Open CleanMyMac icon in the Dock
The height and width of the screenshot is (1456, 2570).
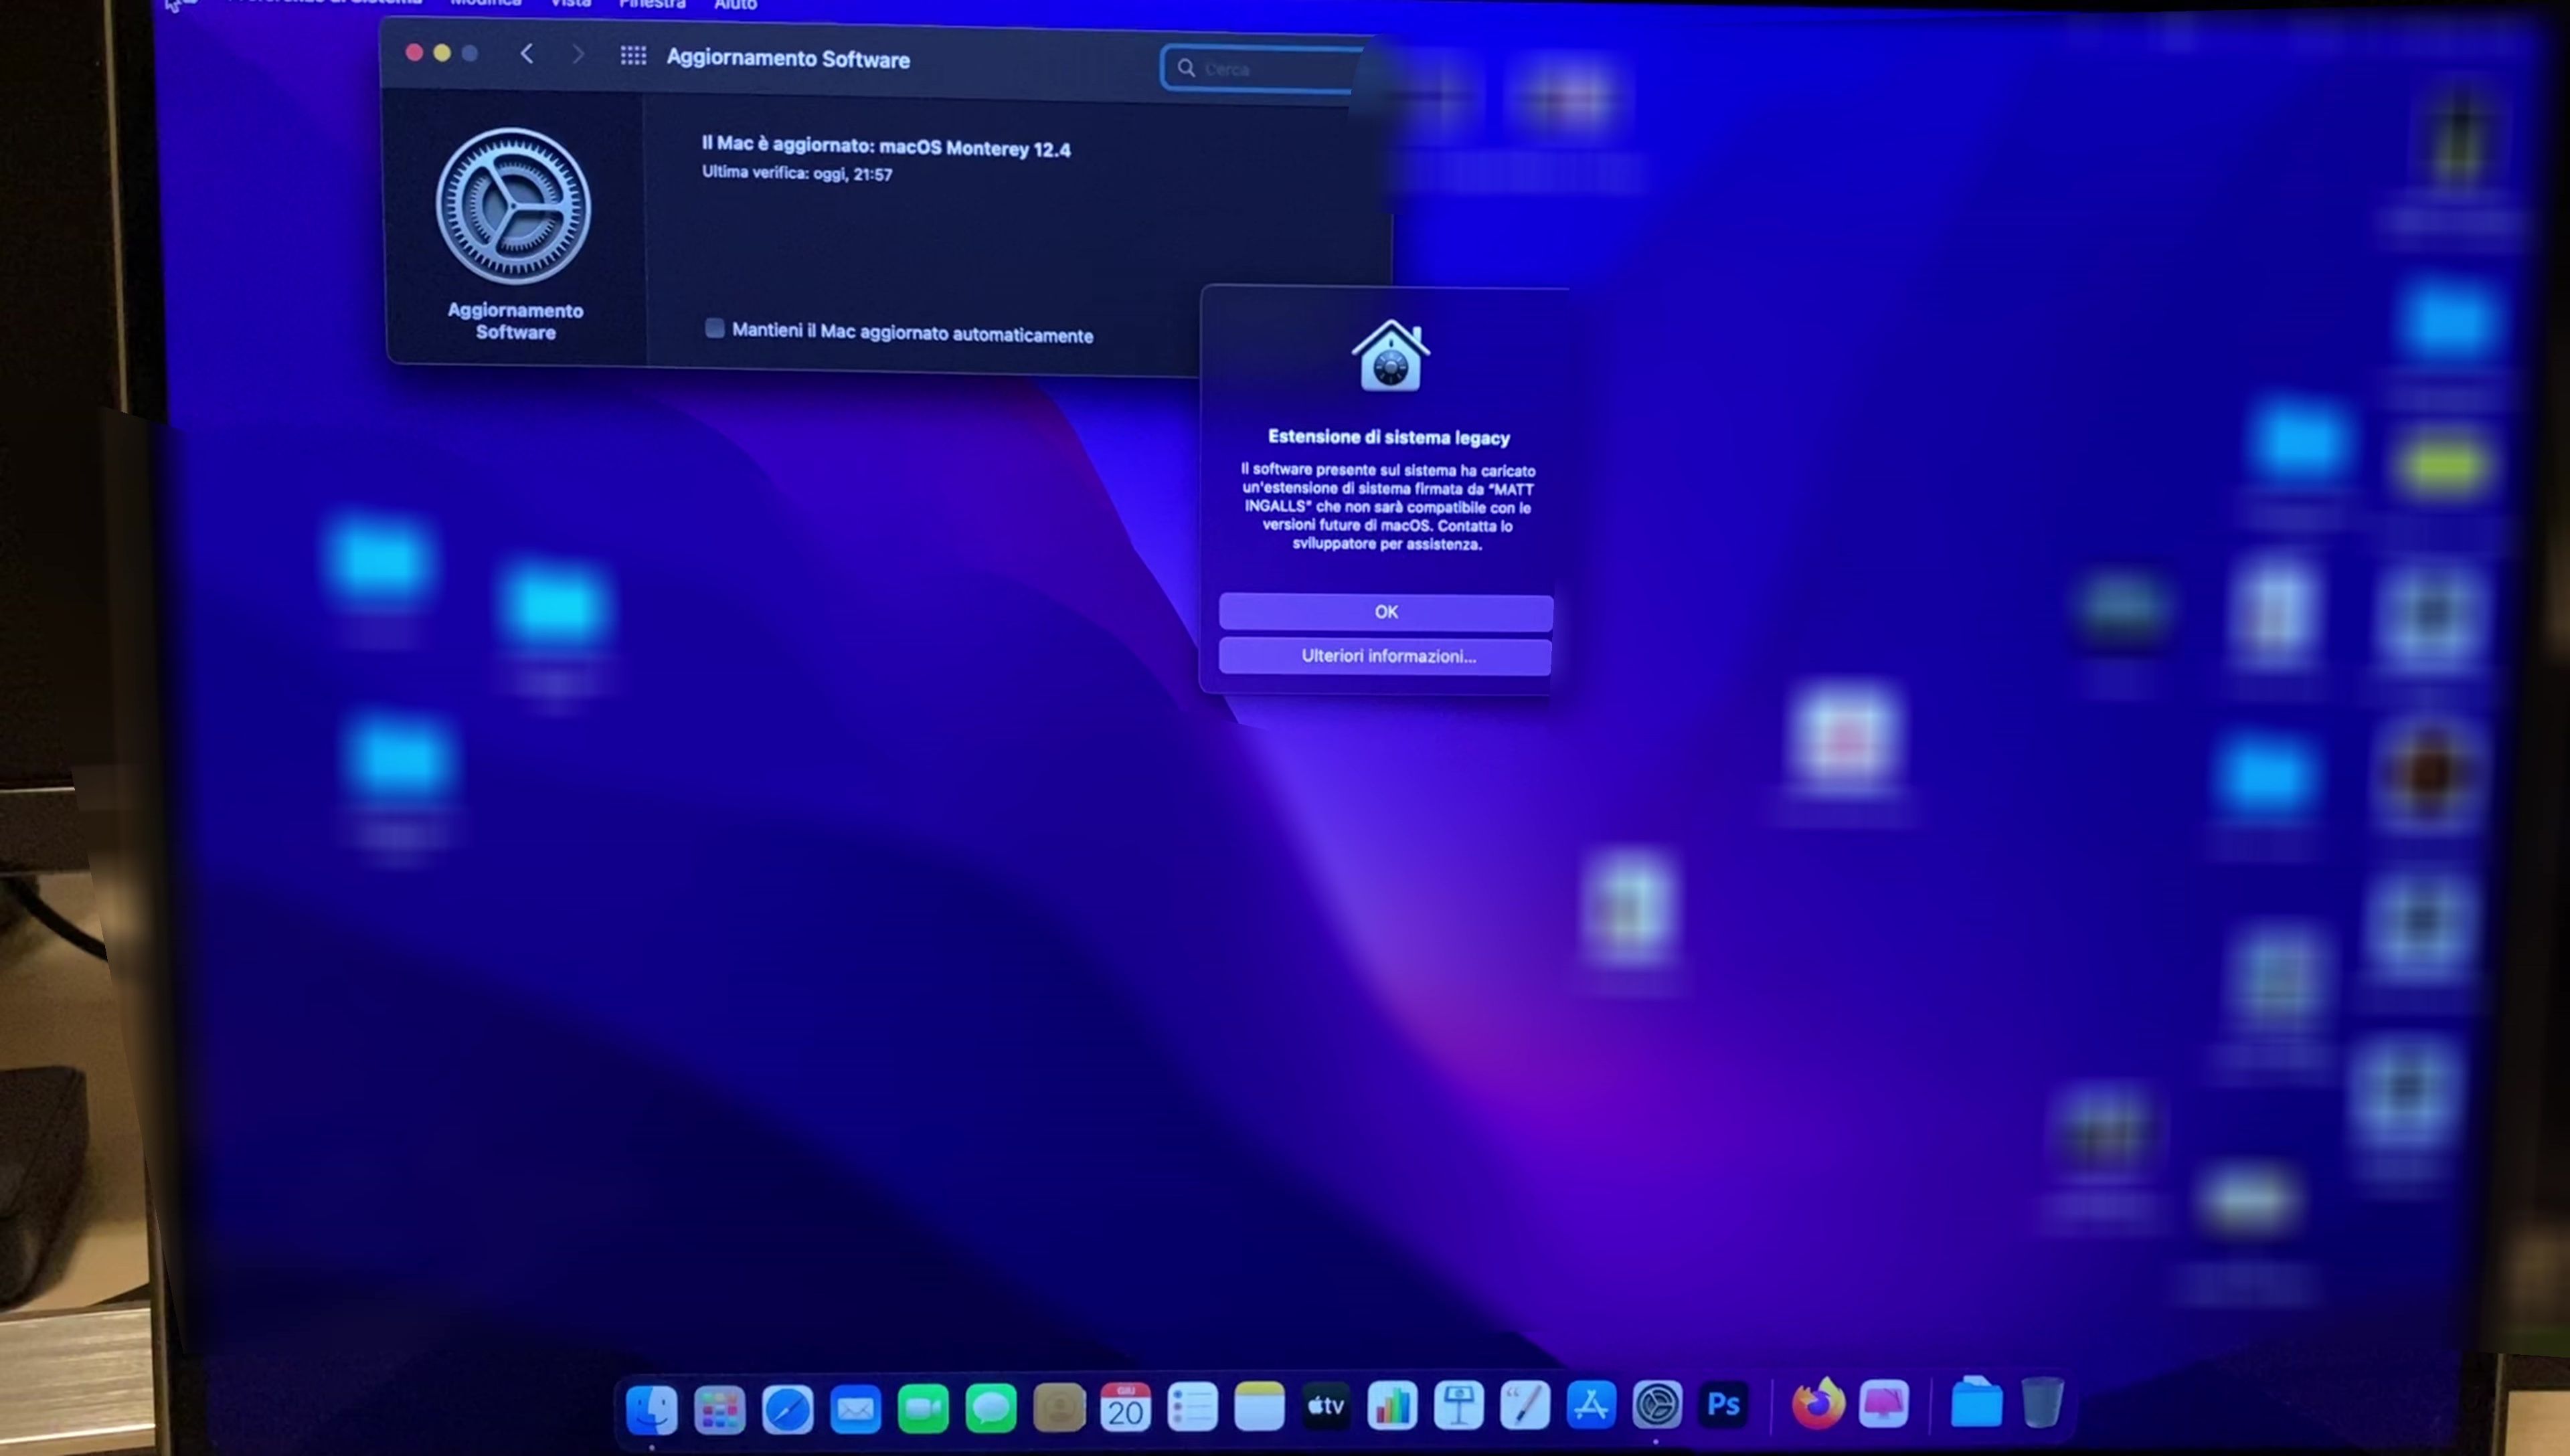tap(1884, 1403)
